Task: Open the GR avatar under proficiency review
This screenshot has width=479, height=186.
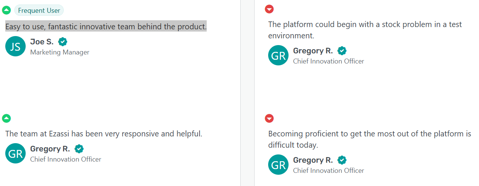Action: tap(278, 165)
